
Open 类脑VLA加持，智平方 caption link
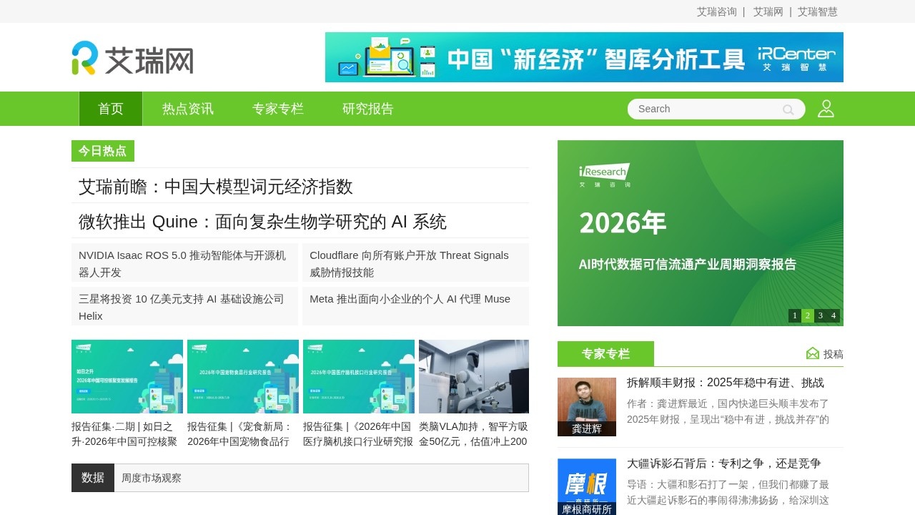pyautogui.click(x=474, y=434)
